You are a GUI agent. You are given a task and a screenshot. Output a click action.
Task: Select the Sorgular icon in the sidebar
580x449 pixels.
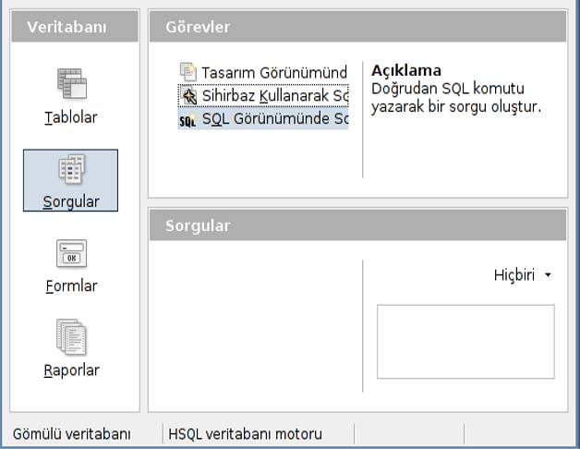pos(71,169)
